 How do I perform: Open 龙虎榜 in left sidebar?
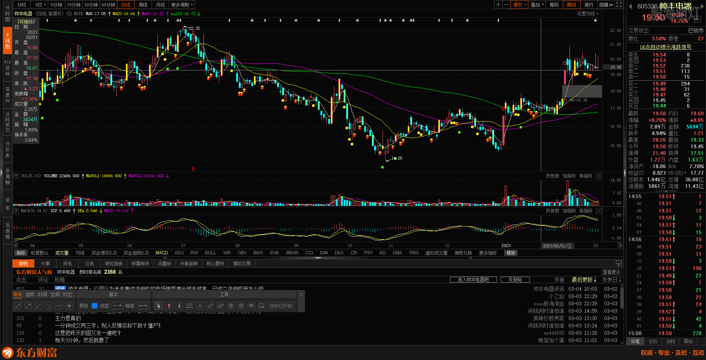click(x=7, y=231)
